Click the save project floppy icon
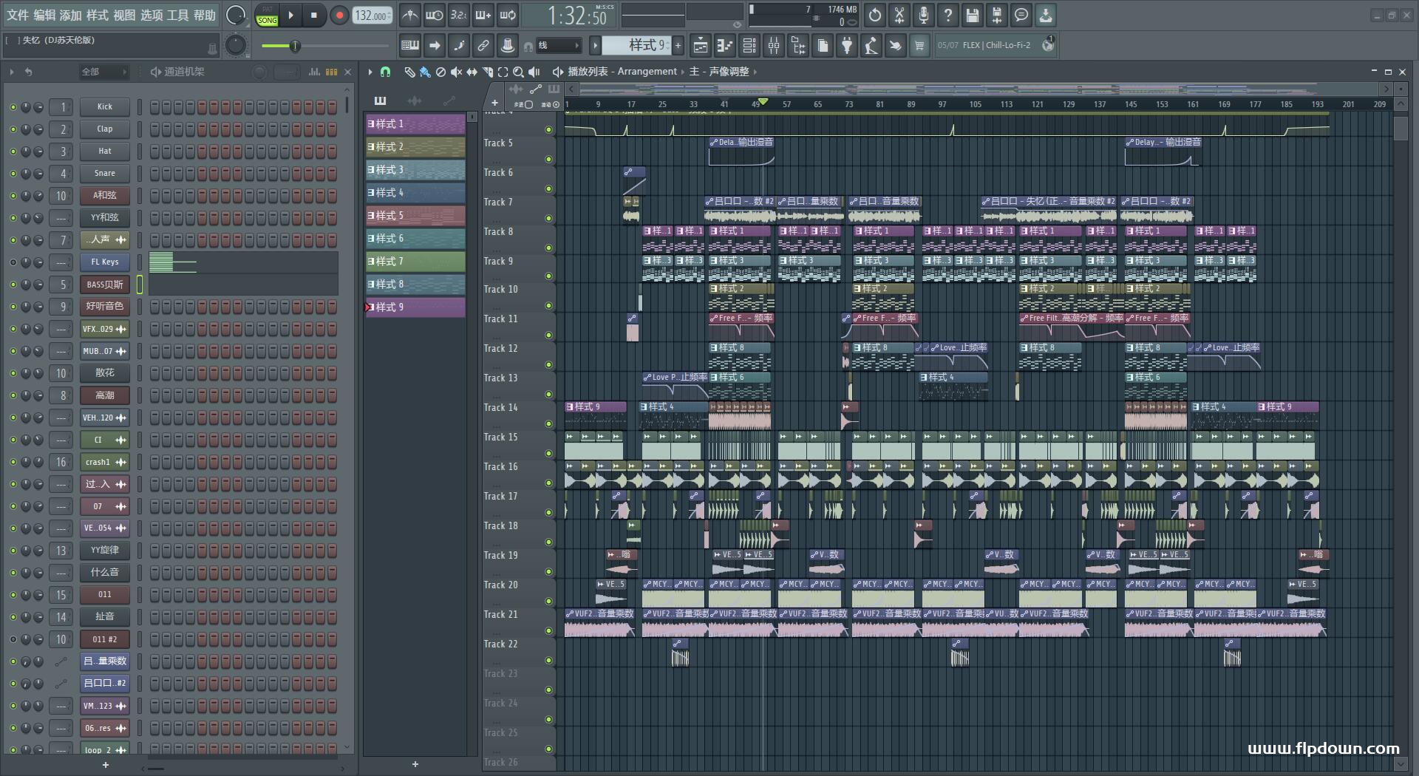Image resolution: width=1419 pixels, height=776 pixels. (973, 15)
